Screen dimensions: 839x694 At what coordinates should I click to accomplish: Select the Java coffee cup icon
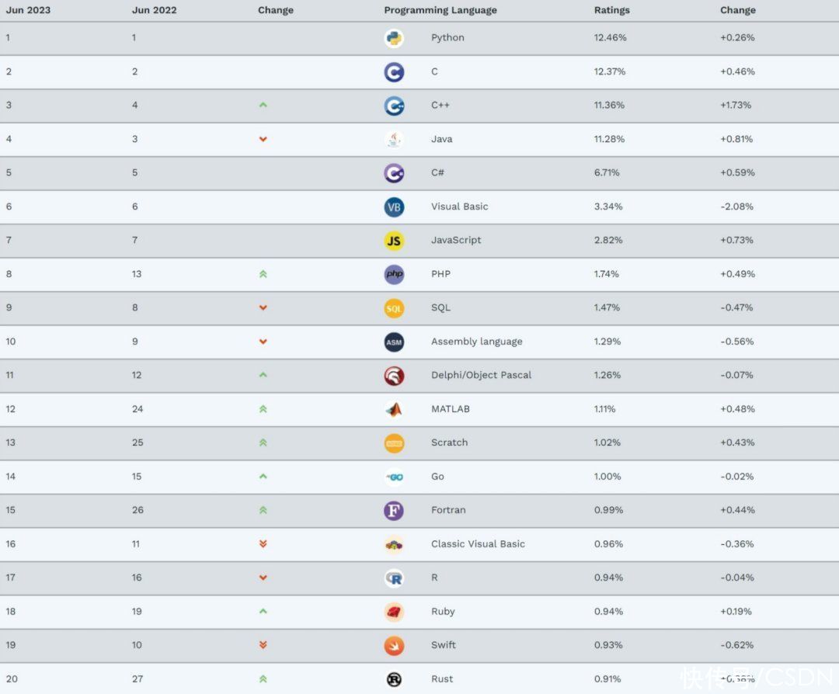394,140
